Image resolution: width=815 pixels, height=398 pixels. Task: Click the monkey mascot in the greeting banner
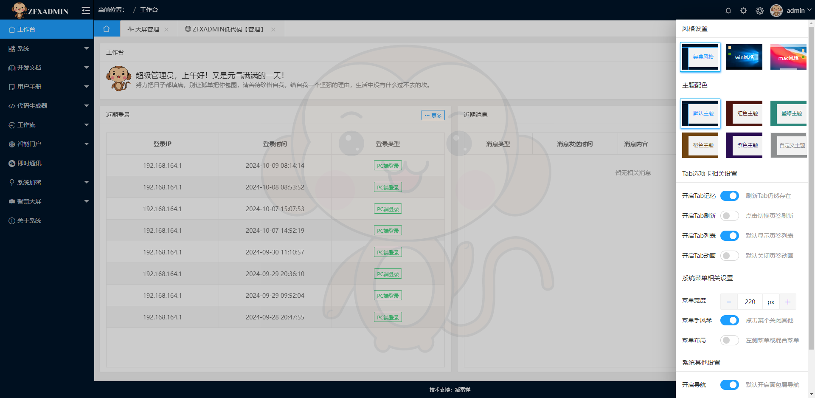118,78
